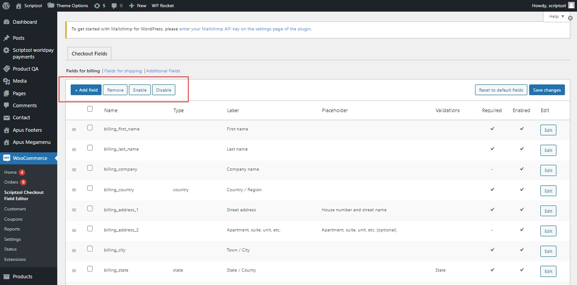Check the billing_last_name checkbox
This screenshot has width=577, height=285.
click(x=90, y=148)
